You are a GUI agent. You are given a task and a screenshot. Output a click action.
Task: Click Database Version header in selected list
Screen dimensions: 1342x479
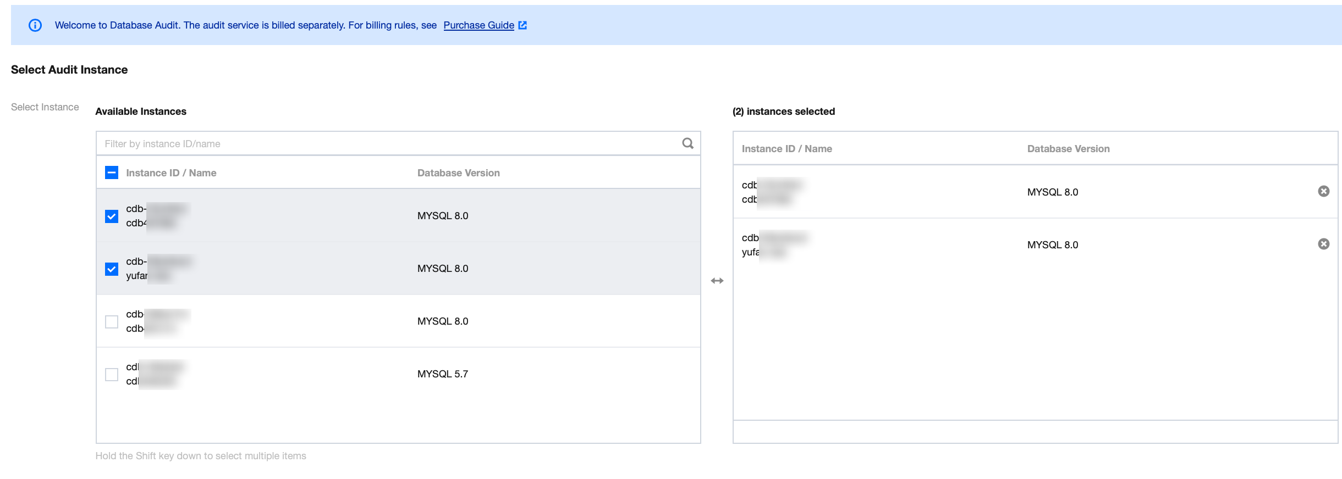[x=1068, y=149]
